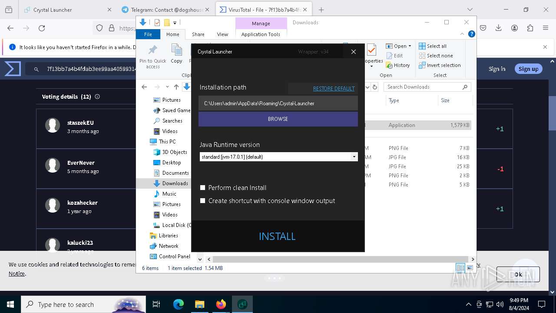Click Invert selection in ribbon
The height and width of the screenshot is (313, 556).
point(440,65)
